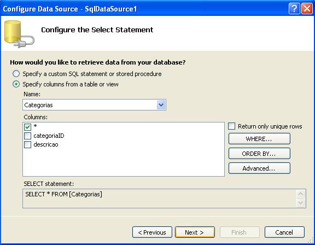Click the Categorias combo box field
Screen dimensions: 315x245
point(94,105)
